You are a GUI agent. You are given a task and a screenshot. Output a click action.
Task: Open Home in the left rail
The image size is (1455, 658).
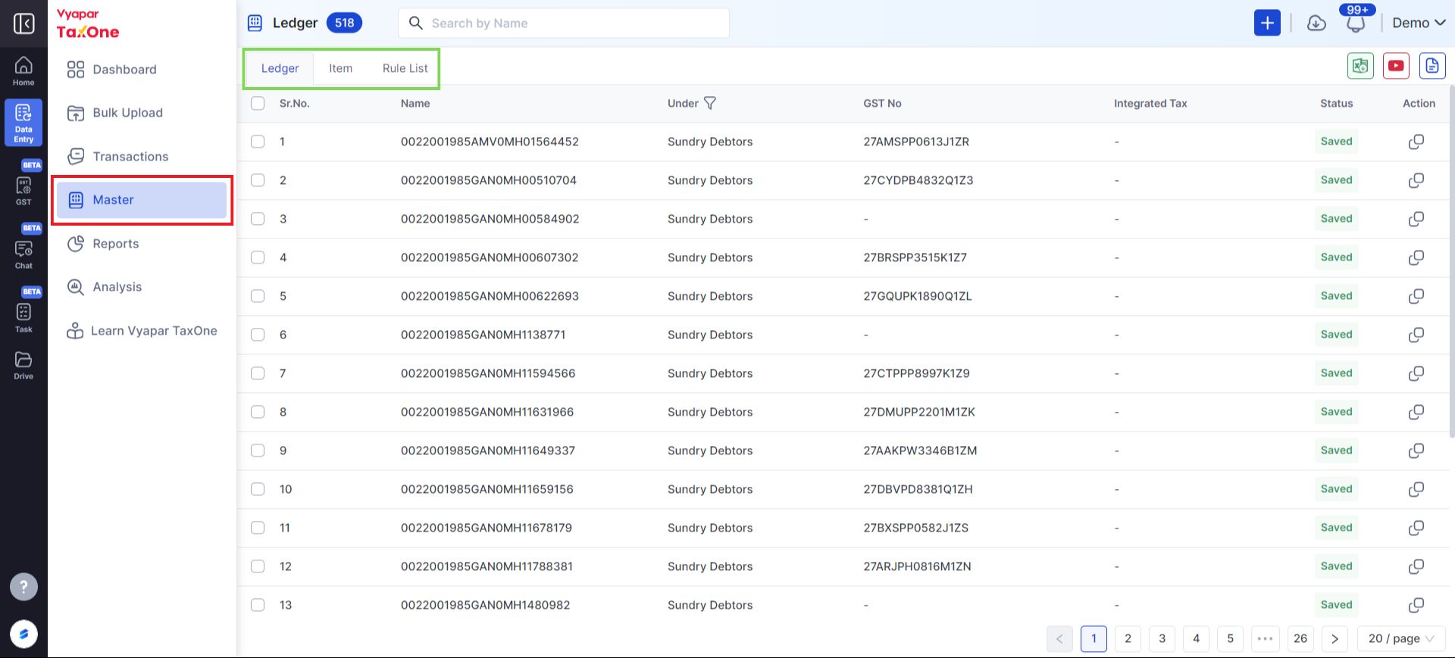[23, 71]
